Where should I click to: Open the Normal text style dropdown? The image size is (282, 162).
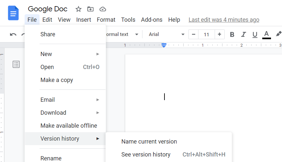pyautogui.click(x=122, y=34)
